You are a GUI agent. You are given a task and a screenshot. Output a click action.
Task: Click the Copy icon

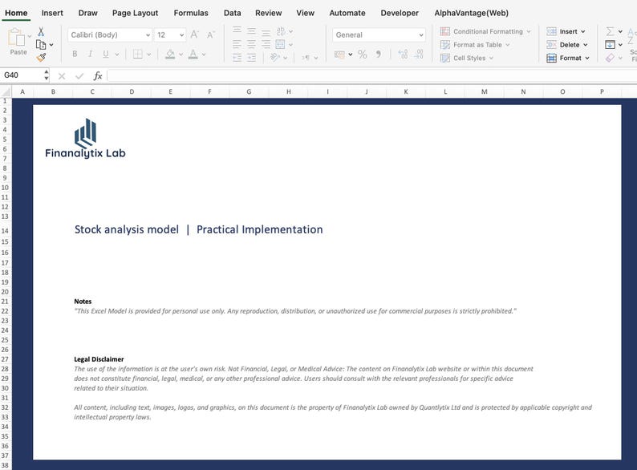tap(41, 45)
